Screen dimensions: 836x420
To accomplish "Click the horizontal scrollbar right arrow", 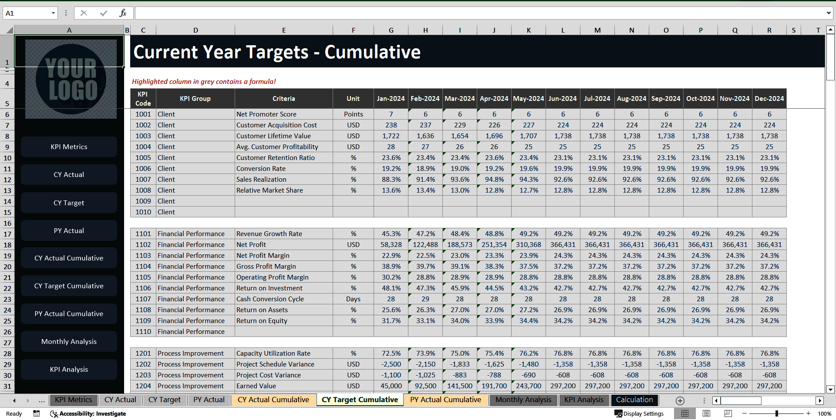I will 820,400.
